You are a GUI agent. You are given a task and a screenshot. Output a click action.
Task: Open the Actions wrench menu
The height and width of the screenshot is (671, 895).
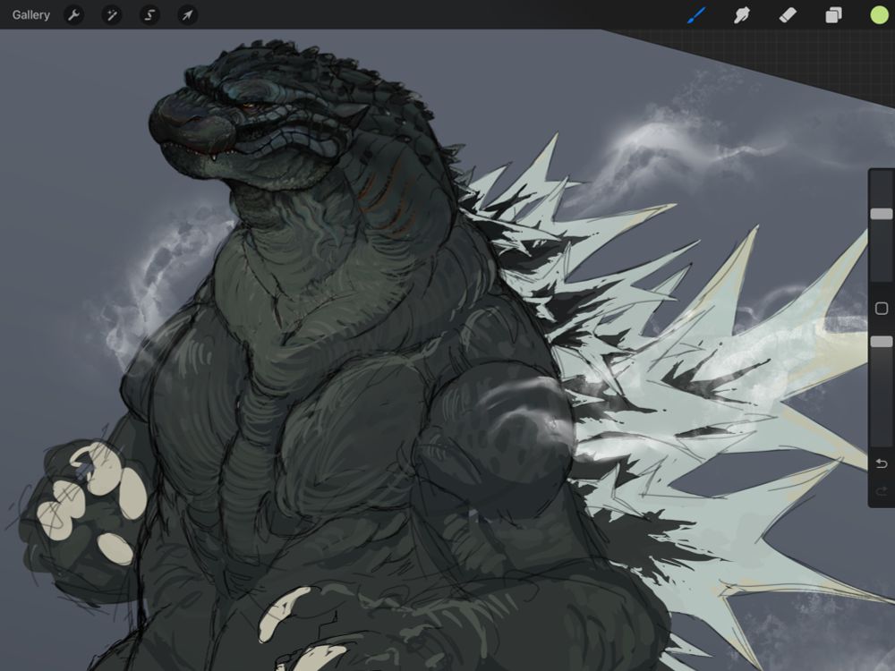coord(73,15)
